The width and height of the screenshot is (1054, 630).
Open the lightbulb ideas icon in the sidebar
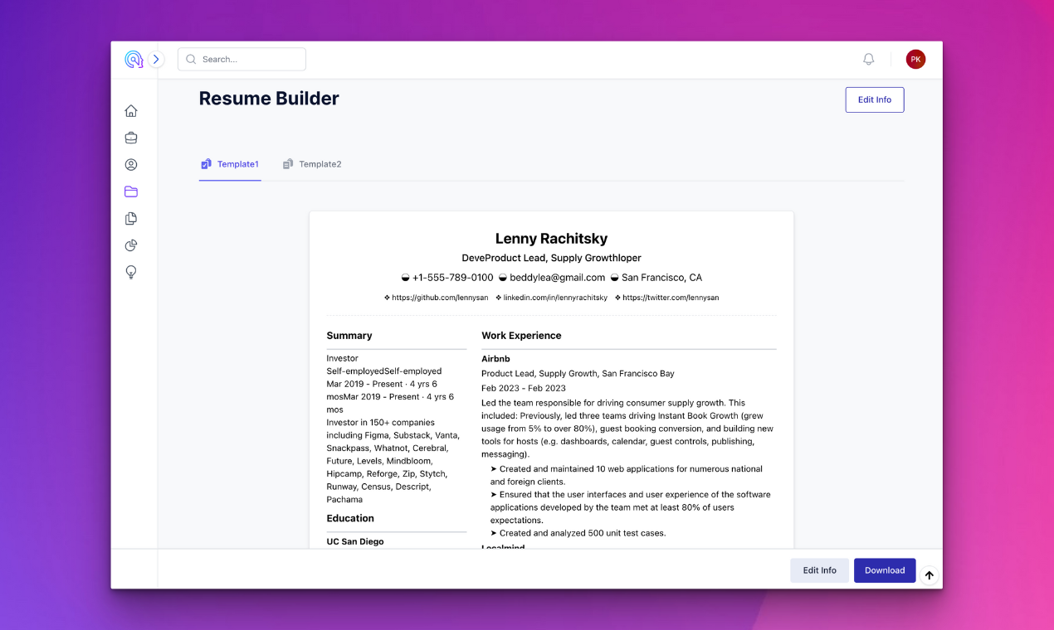pyautogui.click(x=131, y=273)
